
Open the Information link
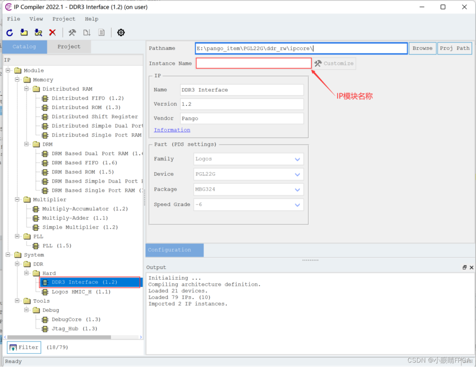[x=172, y=130]
